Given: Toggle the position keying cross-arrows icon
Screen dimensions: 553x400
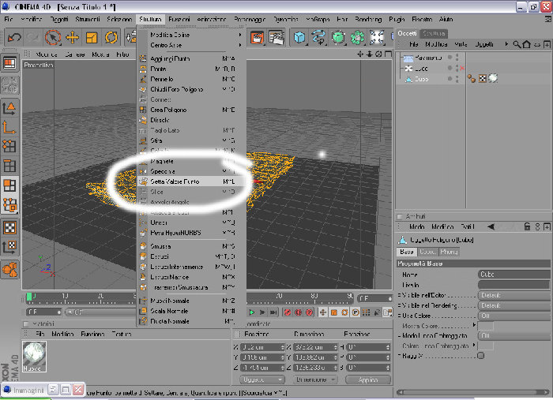Looking at the screenshot, I should [x=322, y=312].
